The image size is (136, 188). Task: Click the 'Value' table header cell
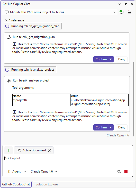point(99,96)
